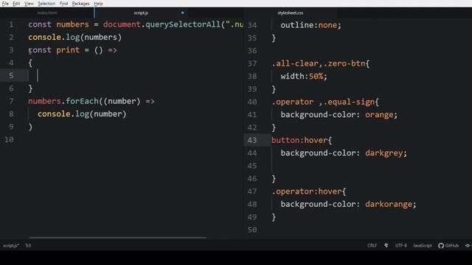Open the Help menu
Viewport: 472px width, 265px height.
(98, 4)
